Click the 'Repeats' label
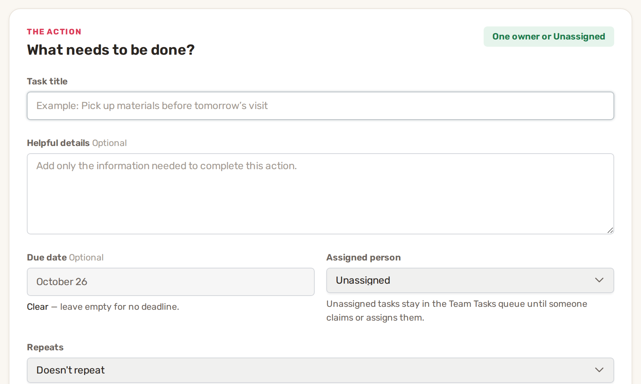Image resolution: width=641 pixels, height=384 pixels. [45, 347]
